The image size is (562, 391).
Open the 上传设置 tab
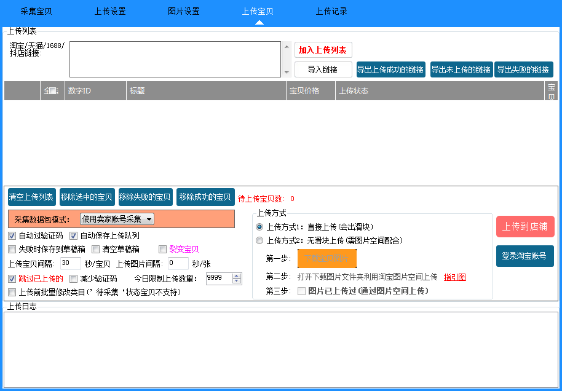pyautogui.click(x=109, y=12)
